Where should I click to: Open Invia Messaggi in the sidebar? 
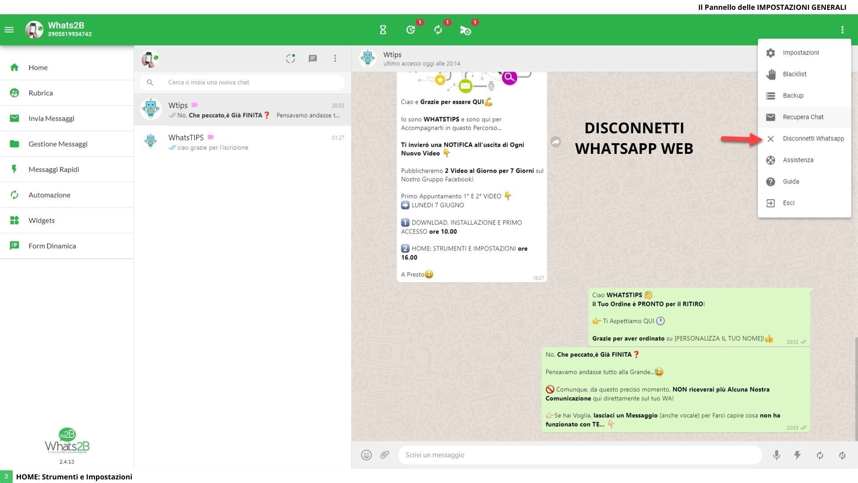[x=67, y=119]
